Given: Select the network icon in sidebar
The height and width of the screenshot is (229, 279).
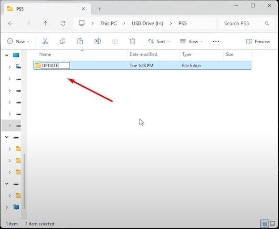Looking at the screenshot, I should pos(16,207).
